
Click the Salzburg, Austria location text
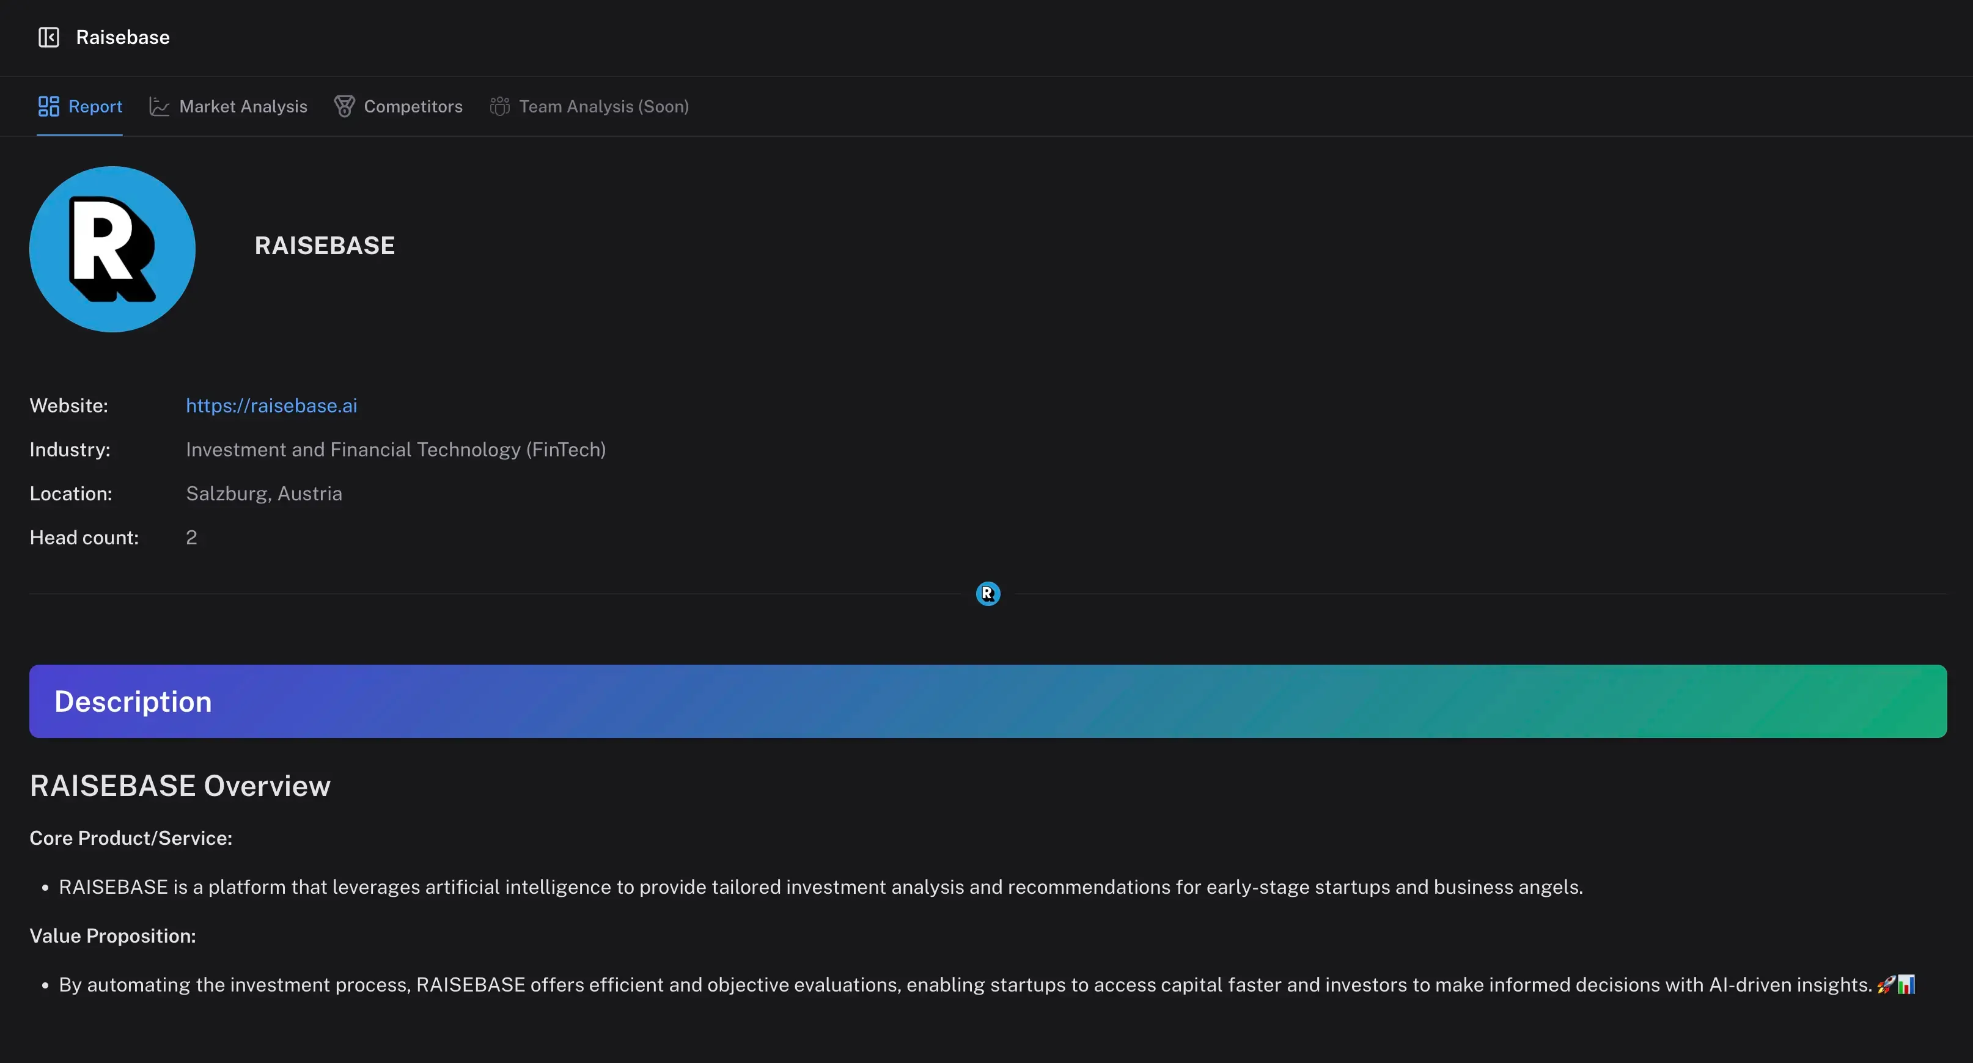263,494
